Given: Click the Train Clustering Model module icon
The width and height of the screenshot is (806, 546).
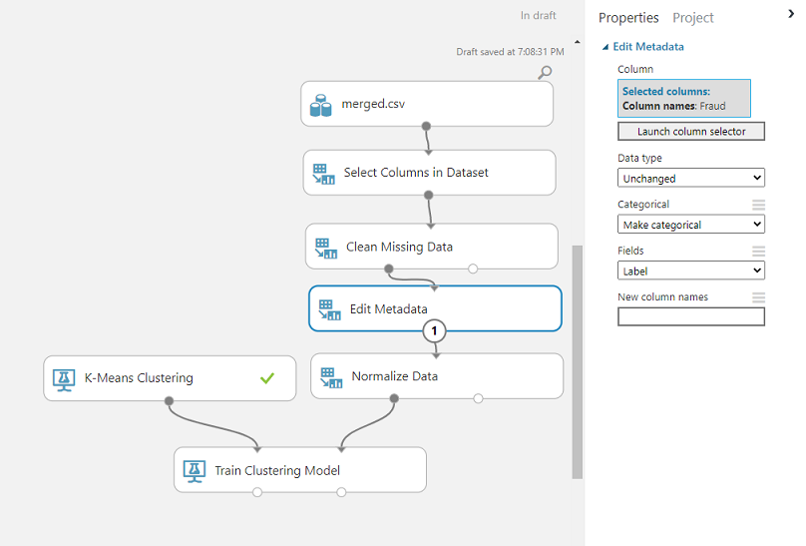Looking at the screenshot, I should click(195, 471).
